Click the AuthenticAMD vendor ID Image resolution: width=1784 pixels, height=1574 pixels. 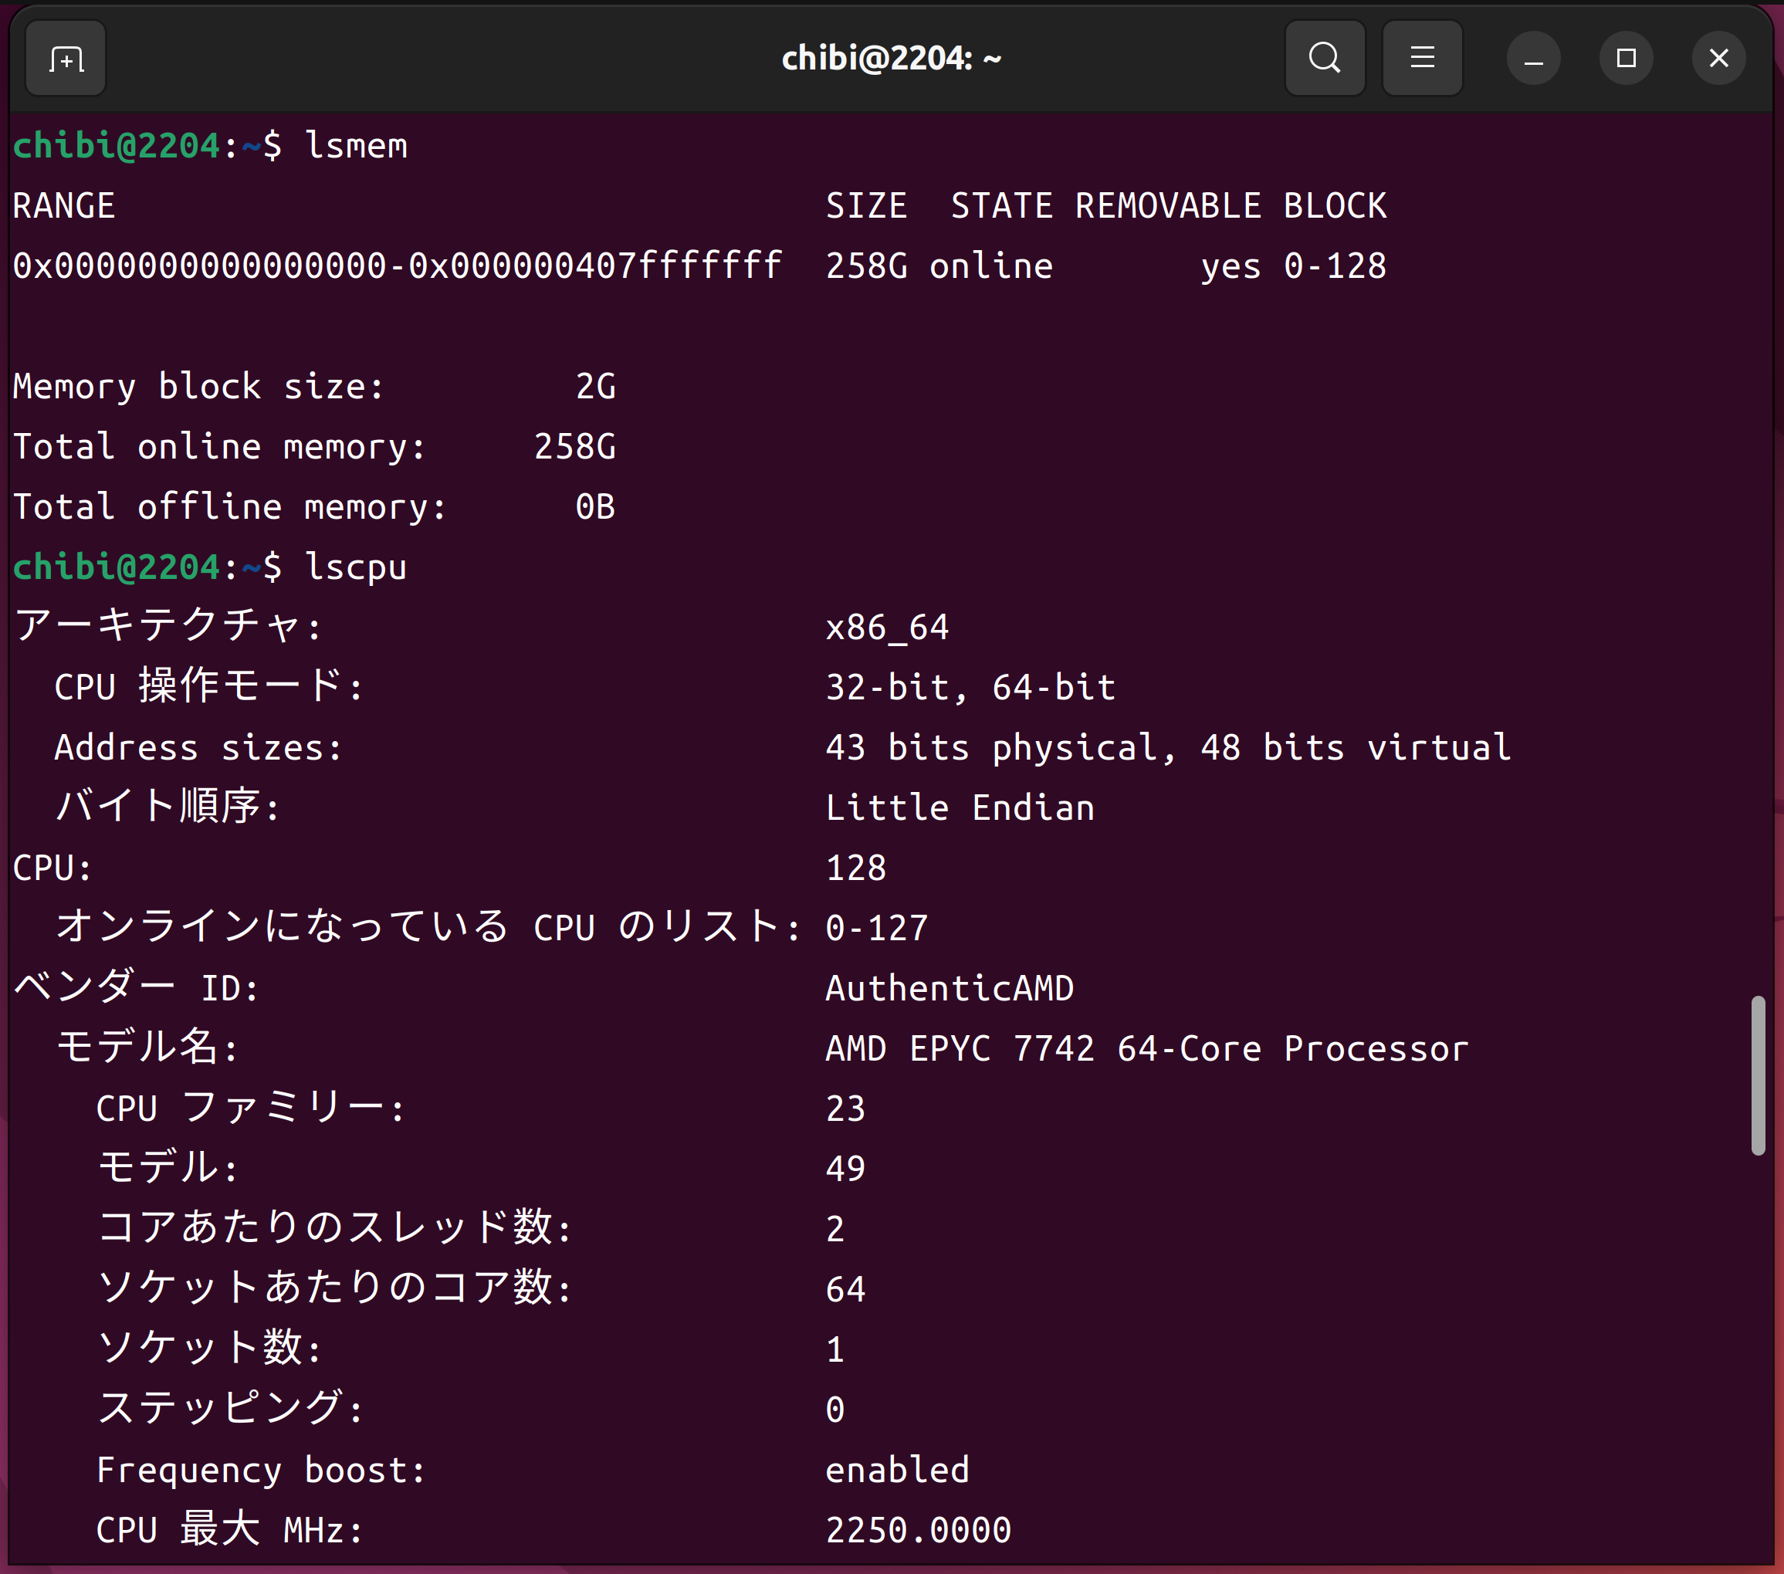tap(949, 988)
